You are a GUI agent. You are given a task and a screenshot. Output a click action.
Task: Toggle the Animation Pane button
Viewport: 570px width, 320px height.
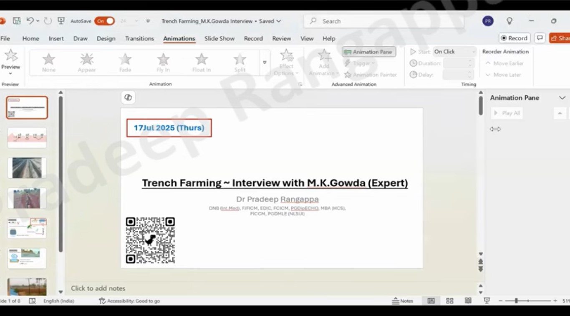coord(369,52)
